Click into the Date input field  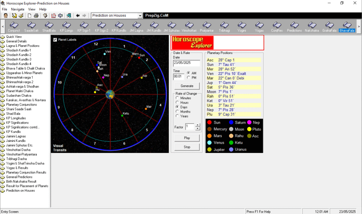186,64
